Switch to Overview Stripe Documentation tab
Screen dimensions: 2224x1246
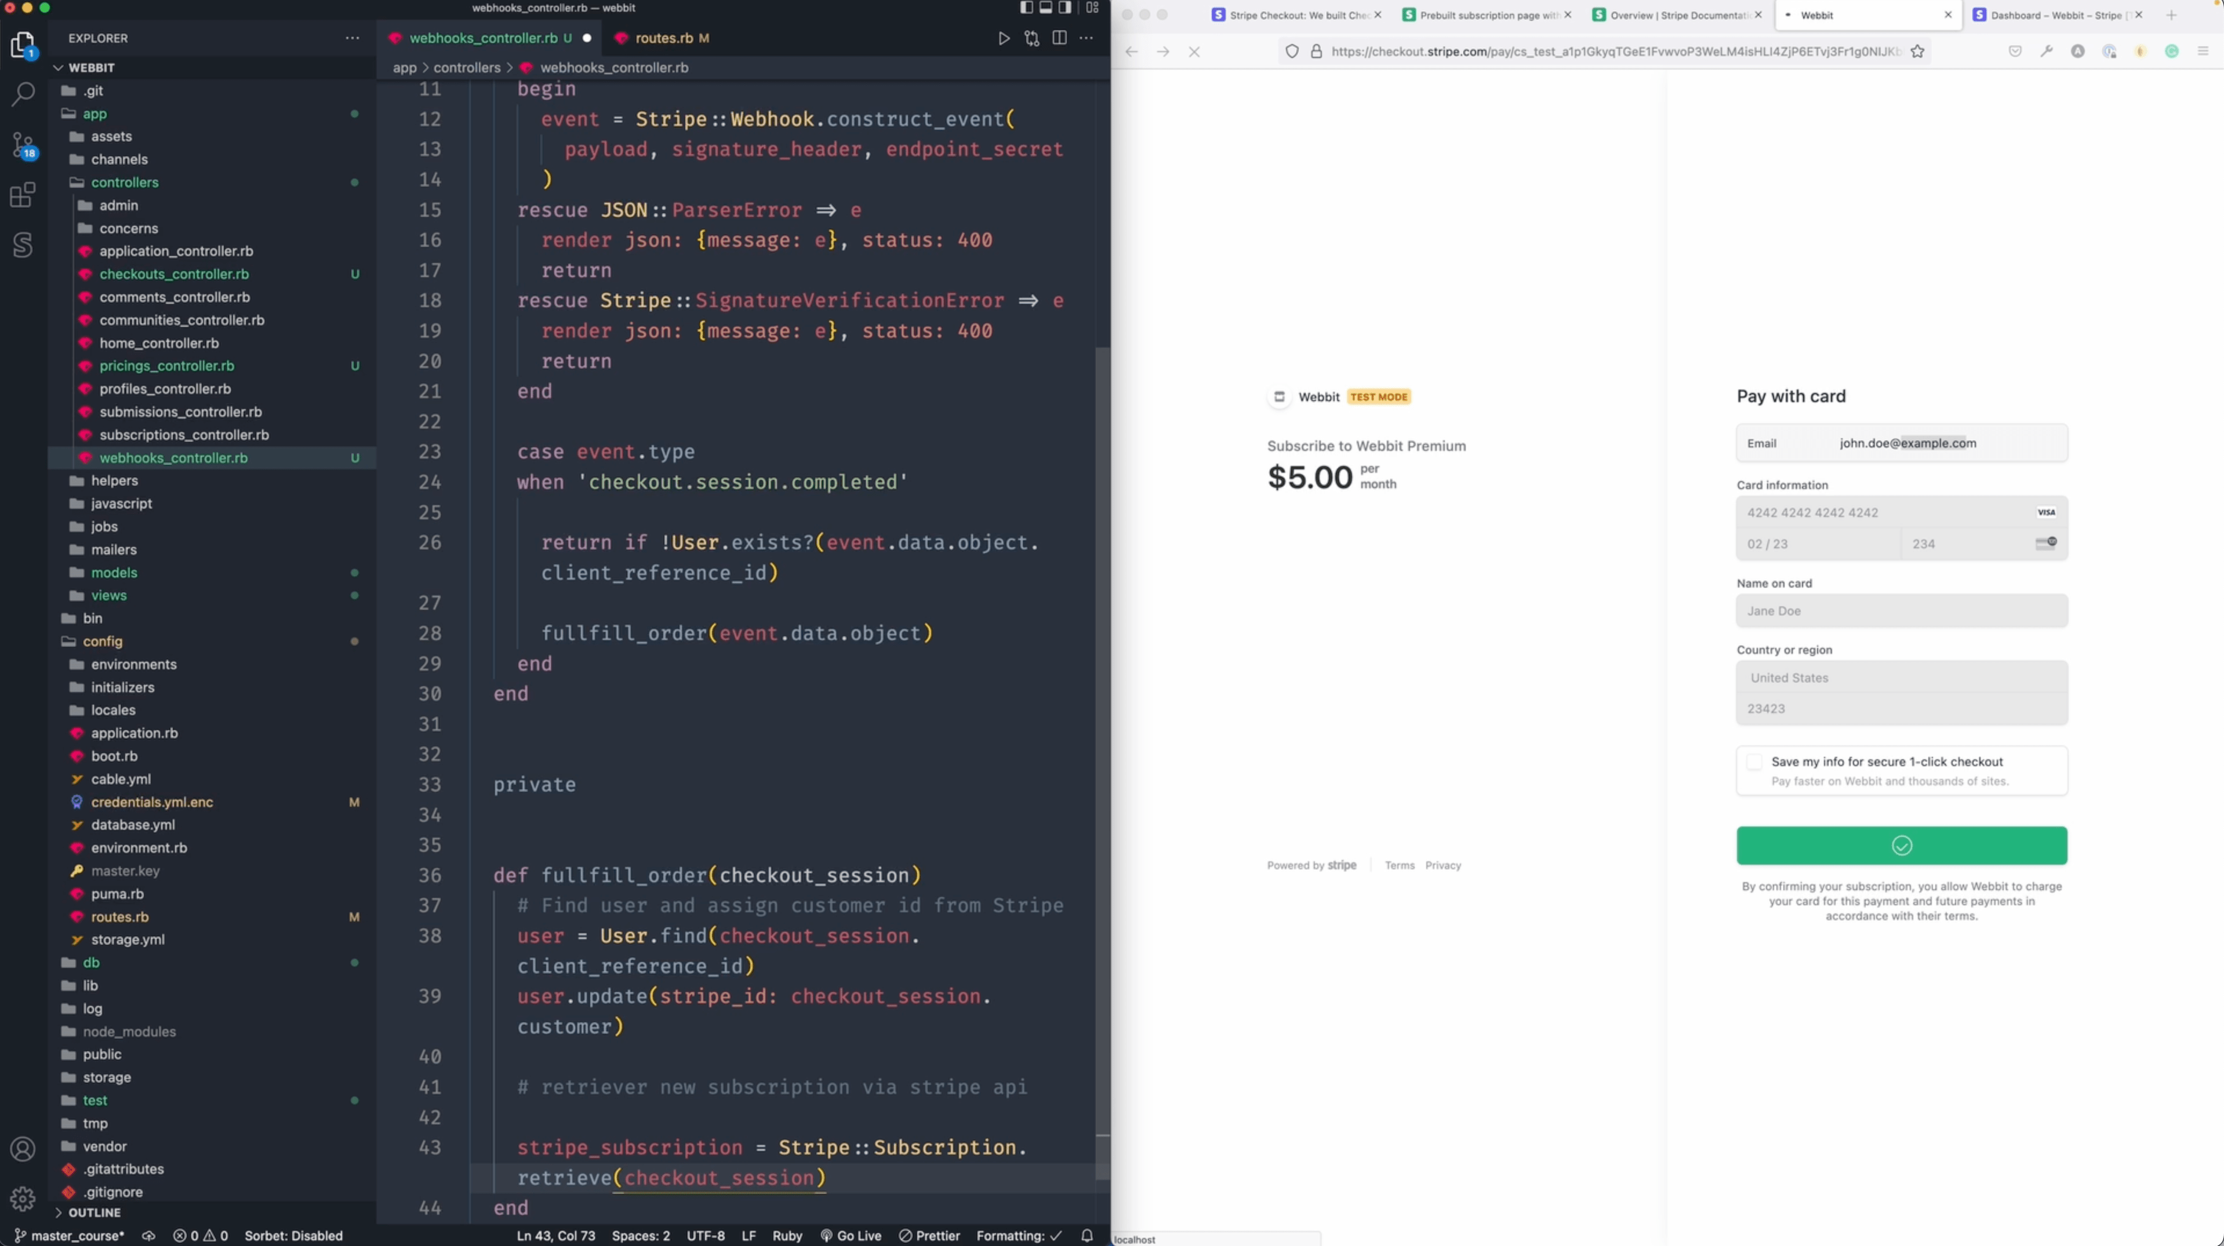coord(1677,14)
